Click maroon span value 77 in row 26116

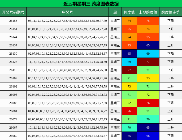[x=129, y=70]
